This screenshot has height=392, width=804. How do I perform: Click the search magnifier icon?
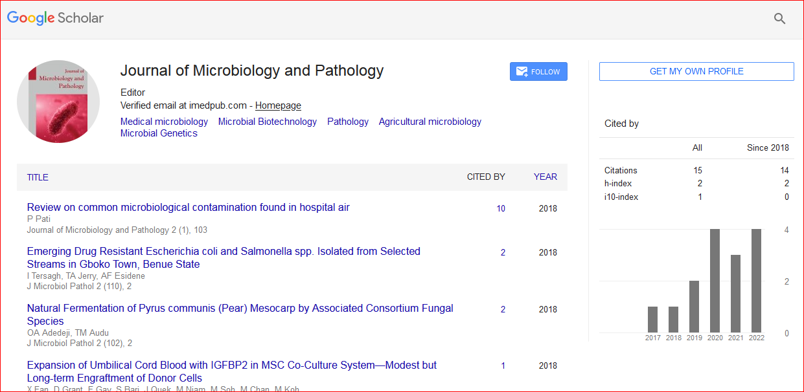point(780,19)
